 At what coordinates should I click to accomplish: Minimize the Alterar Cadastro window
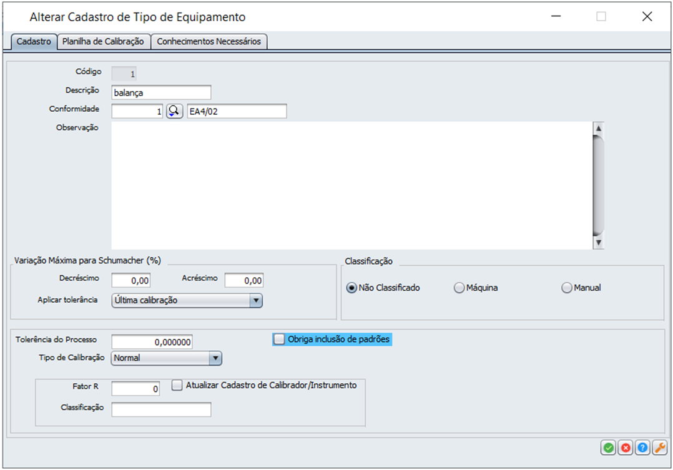point(556,16)
